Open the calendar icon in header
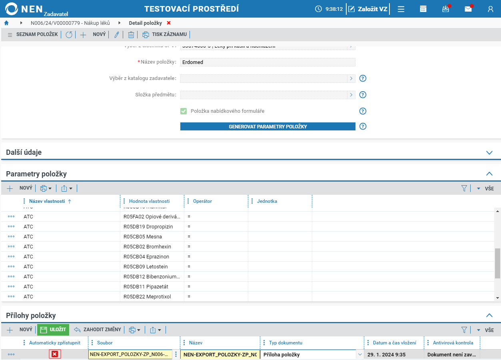 click(423, 9)
